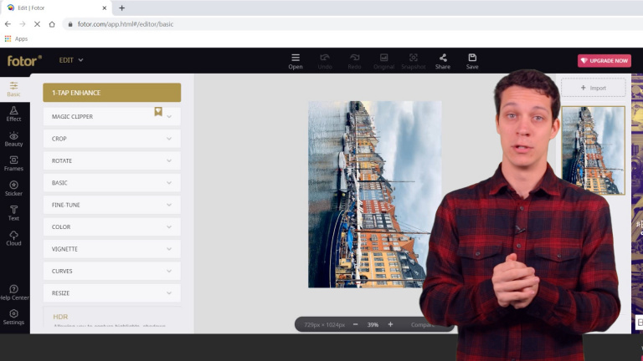Open the Effect panel in sidebar
643x361 pixels.
click(x=13, y=114)
